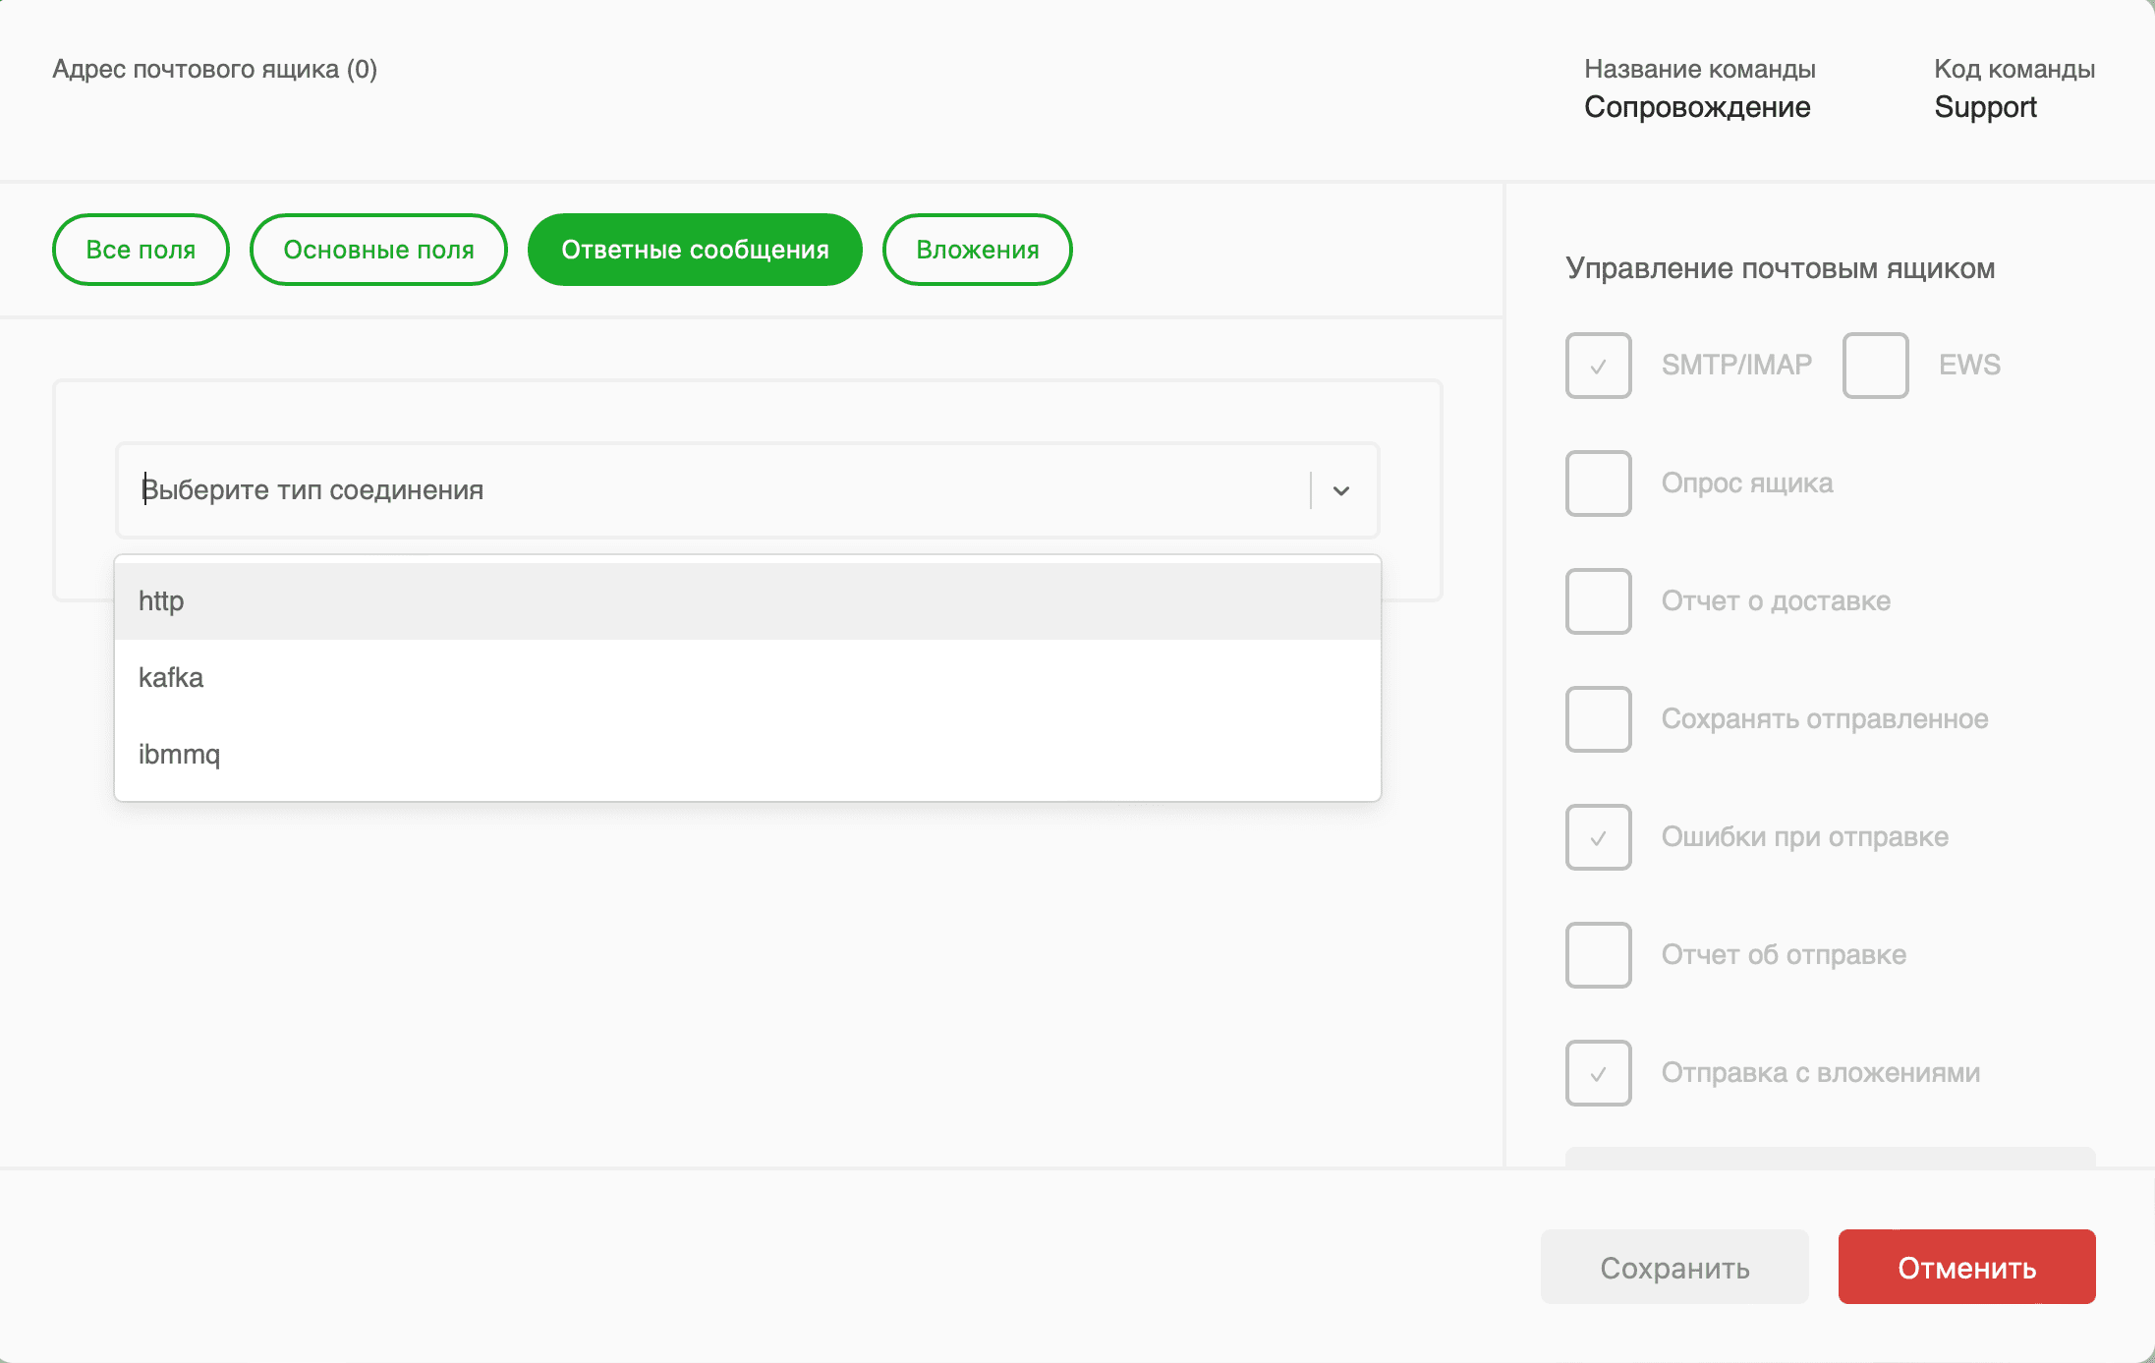Switch to Основные поля tab

click(x=378, y=250)
